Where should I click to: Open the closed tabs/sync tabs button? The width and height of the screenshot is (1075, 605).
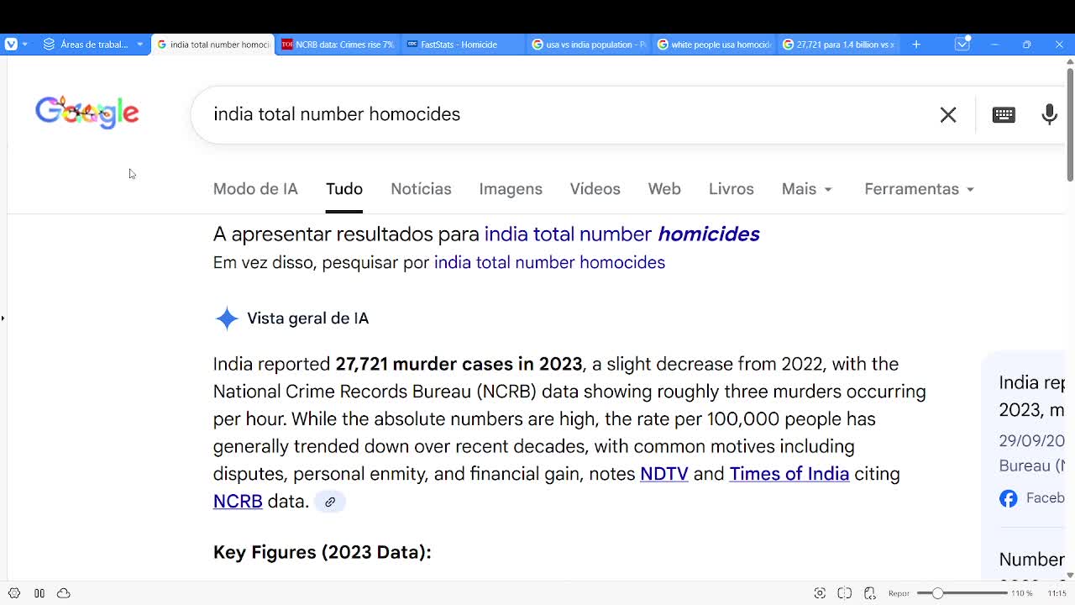pos(962,45)
